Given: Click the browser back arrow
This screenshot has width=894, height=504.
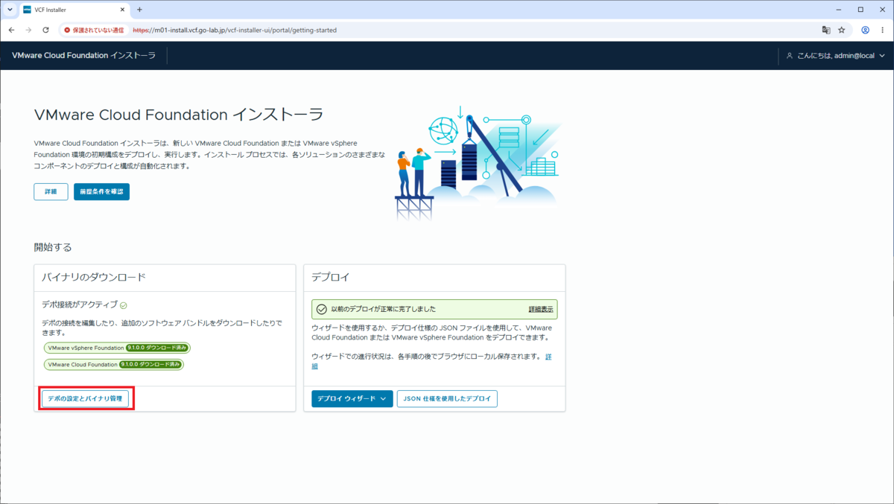Looking at the screenshot, I should click(11, 30).
